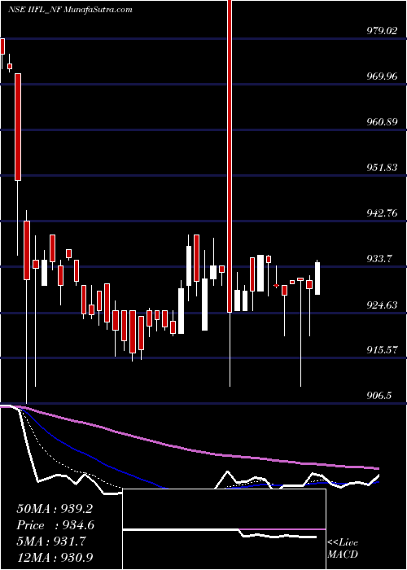
Task: Click inside the Live MACD inset panel
Action: click(x=224, y=529)
